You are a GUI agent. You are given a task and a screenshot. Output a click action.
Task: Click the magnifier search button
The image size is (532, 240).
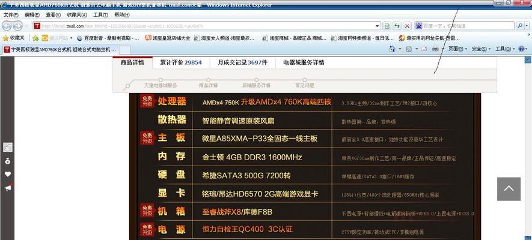(x=519, y=26)
